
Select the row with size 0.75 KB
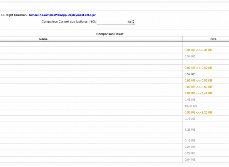[114, 119]
